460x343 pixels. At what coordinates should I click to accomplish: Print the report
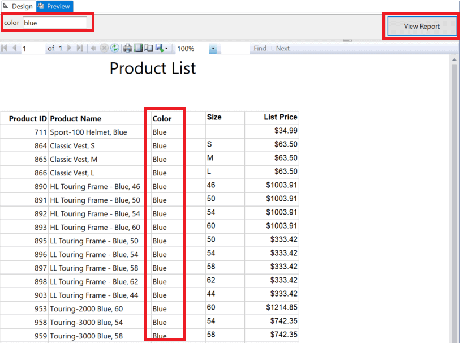point(128,49)
